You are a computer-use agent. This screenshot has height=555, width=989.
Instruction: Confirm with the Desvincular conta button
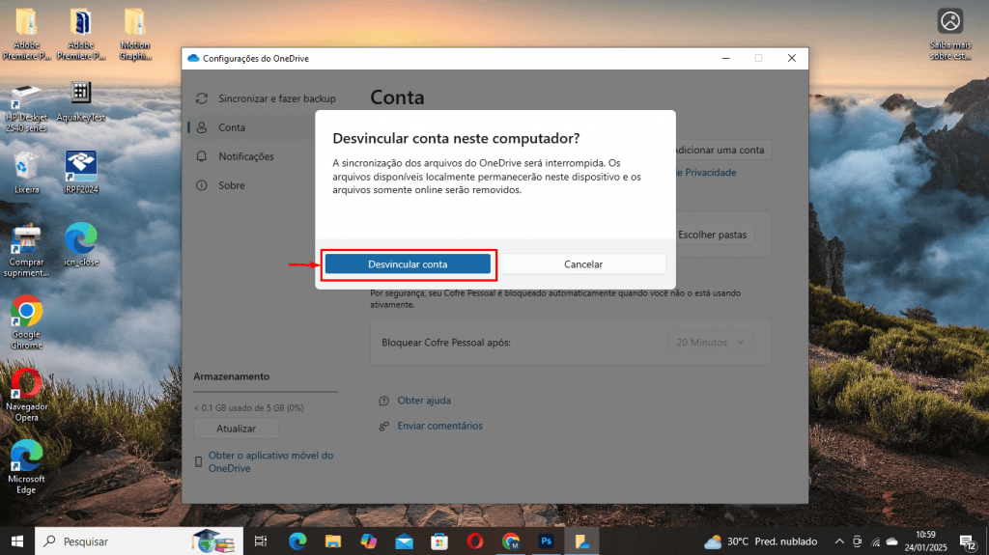point(408,264)
